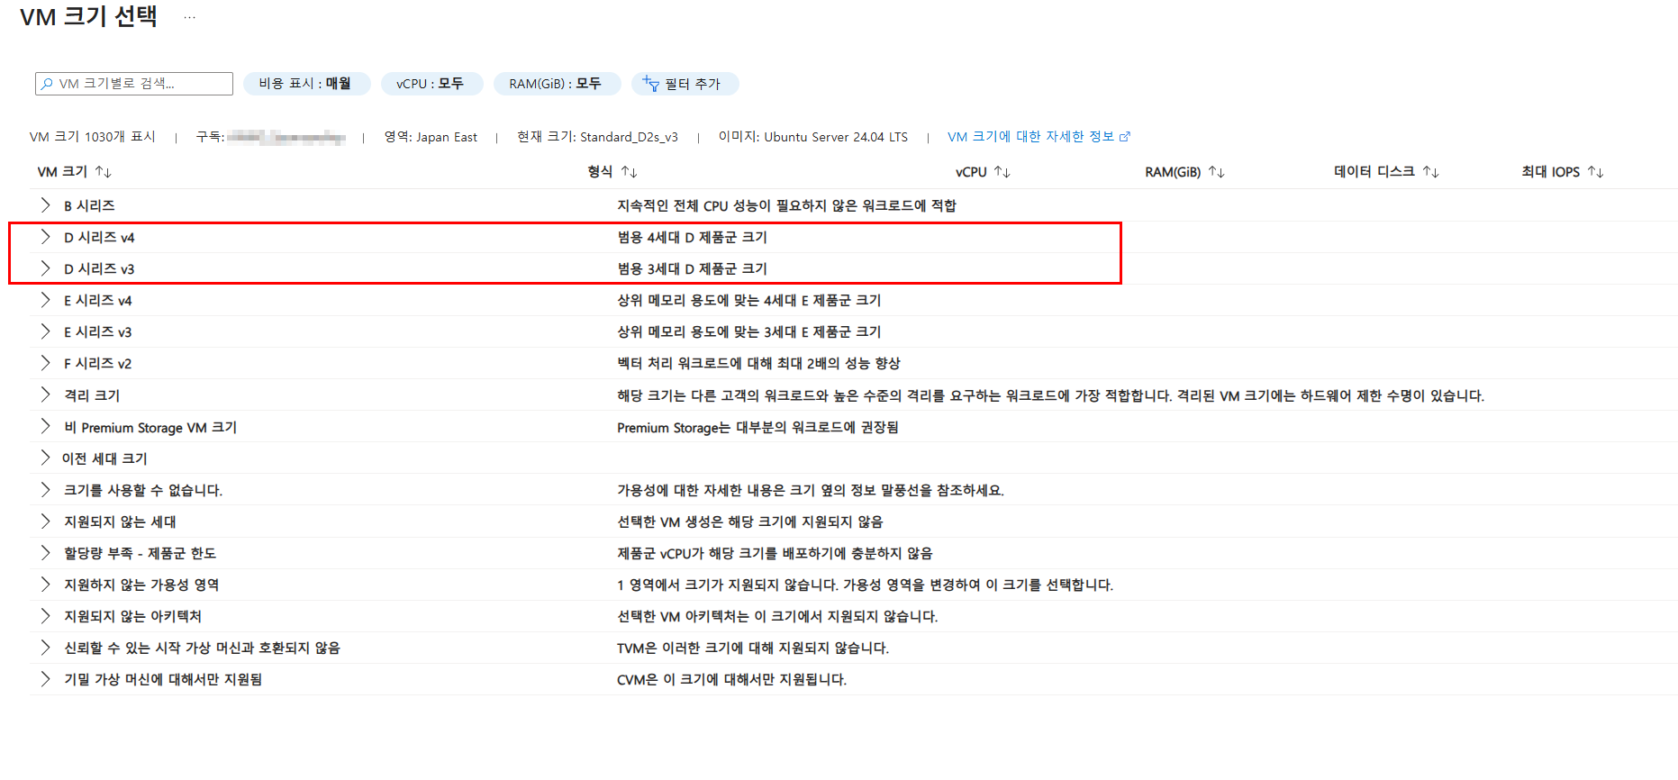Click the funnel icon in 필터 추가

(650, 84)
